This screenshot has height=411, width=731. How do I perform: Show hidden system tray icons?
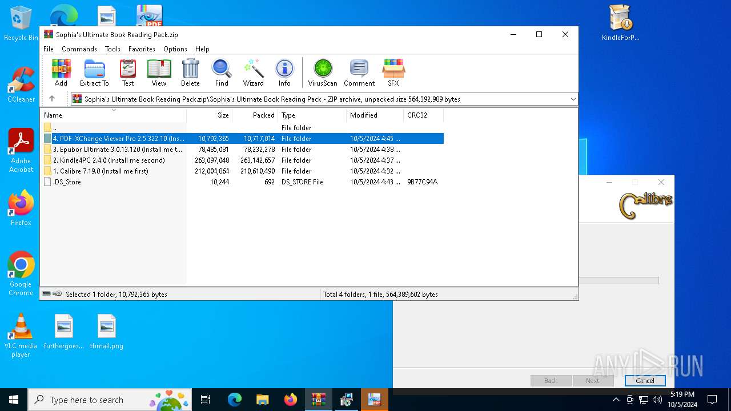[616, 400]
